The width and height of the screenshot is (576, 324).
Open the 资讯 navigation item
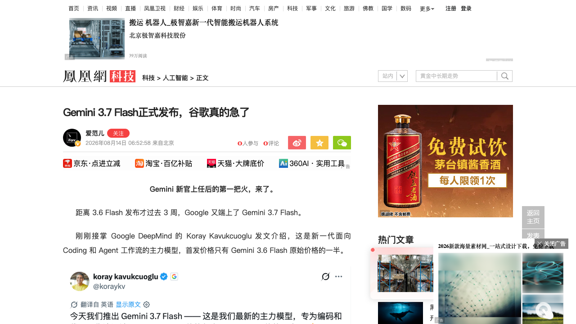pos(93,8)
